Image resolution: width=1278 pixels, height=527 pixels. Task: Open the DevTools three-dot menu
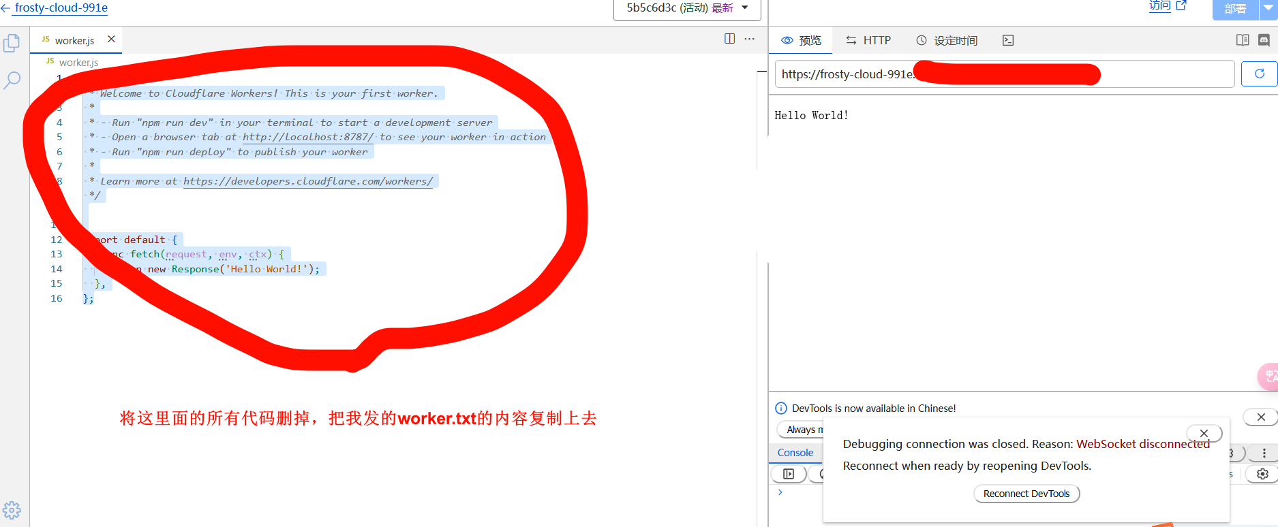tap(1264, 453)
